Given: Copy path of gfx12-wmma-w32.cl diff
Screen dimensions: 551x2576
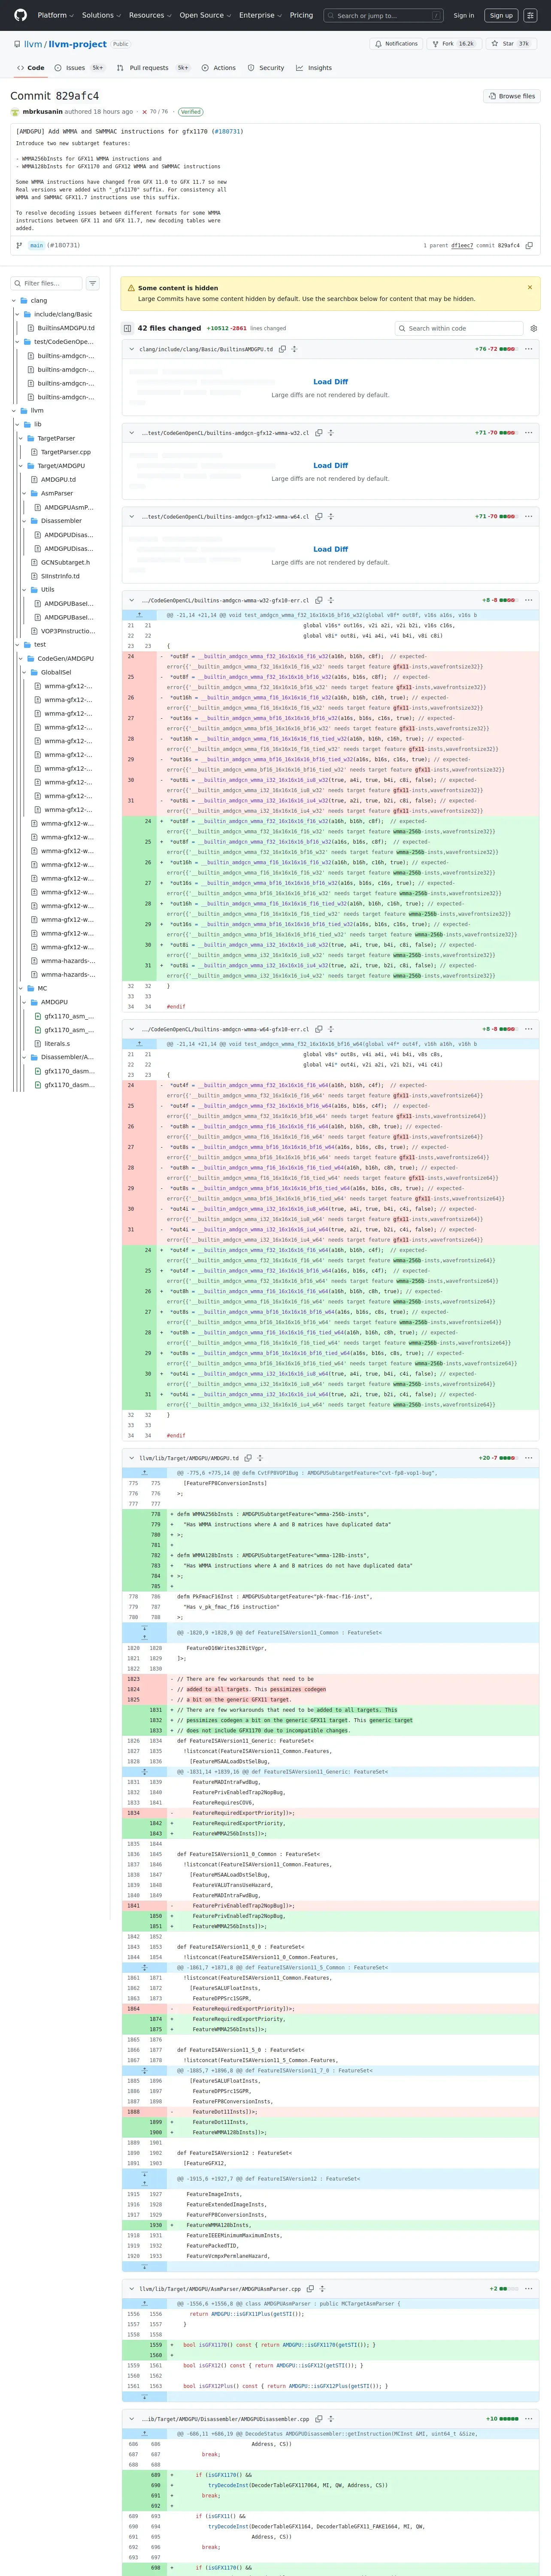Looking at the screenshot, I should tap(318, 433).
